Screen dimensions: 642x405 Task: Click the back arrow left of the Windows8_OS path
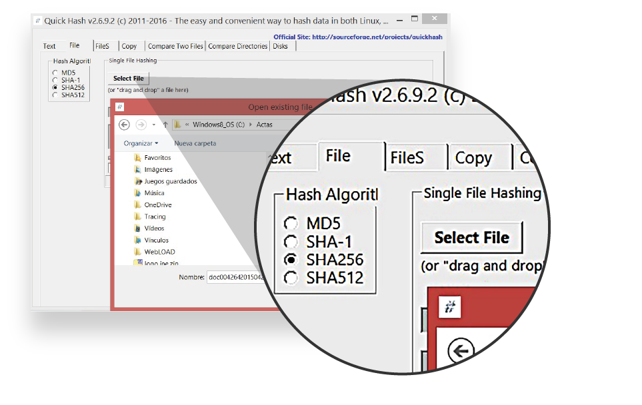[x=124, y=125]
